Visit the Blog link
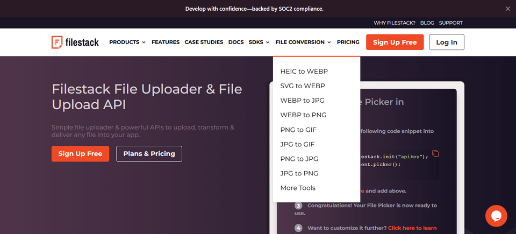516x234 pixels. point(427,23)
